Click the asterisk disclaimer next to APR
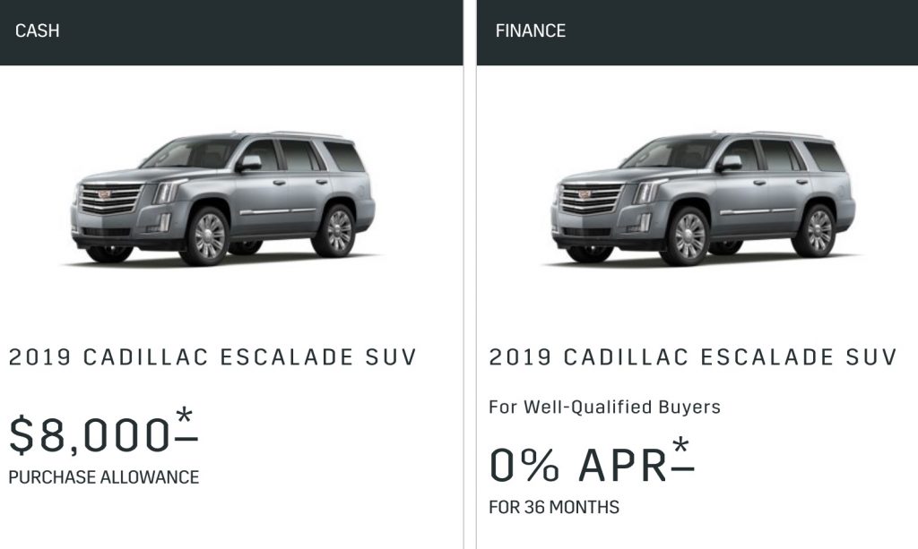The image size is (918, 549). 682,453
